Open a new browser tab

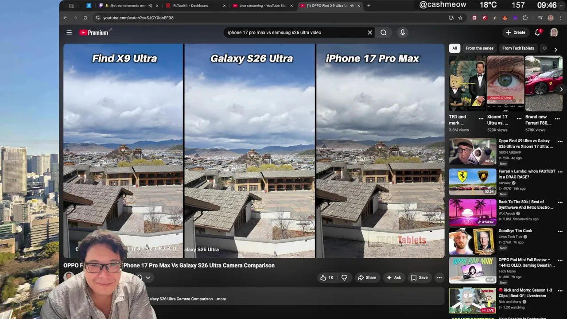coord(369,6)
